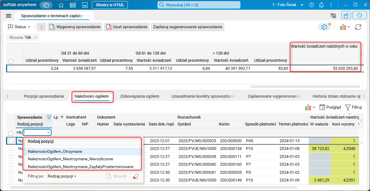Open the softlab modules cube icon
The image size is (370, 191).
[x=46, y=5]
